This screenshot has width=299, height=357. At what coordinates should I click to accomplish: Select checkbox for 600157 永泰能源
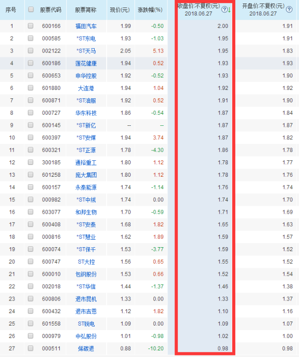tap(30, 187)
